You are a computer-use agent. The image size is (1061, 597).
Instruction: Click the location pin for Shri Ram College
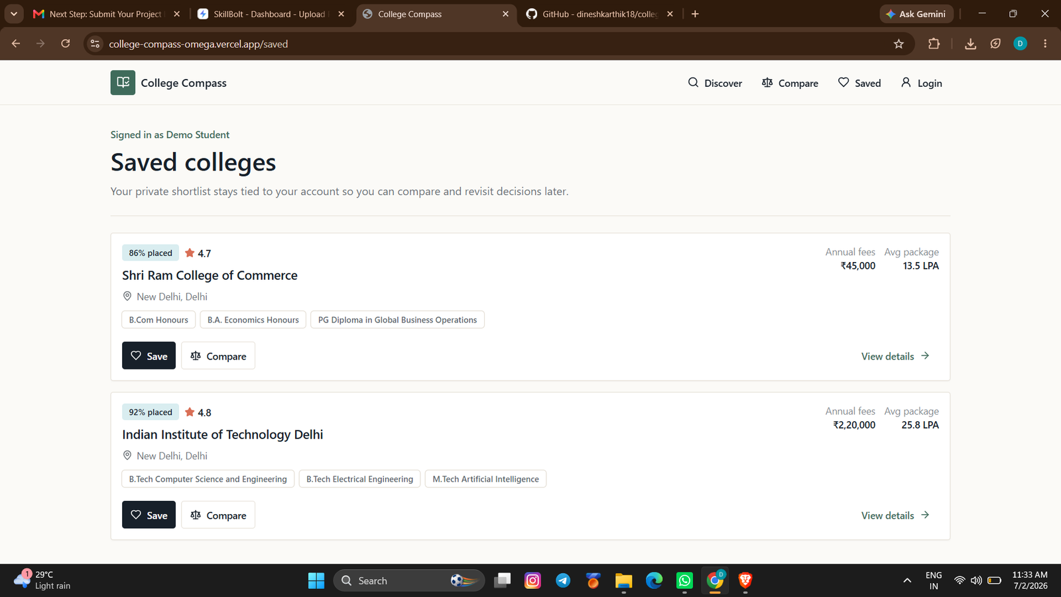click(127, 297)
